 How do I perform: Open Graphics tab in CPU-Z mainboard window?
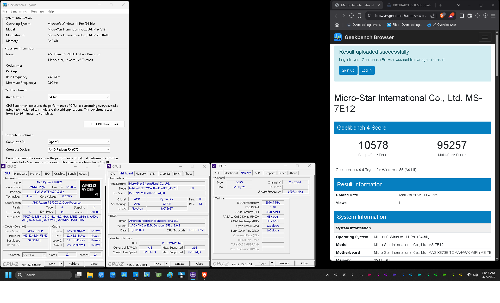coord(165,174)
